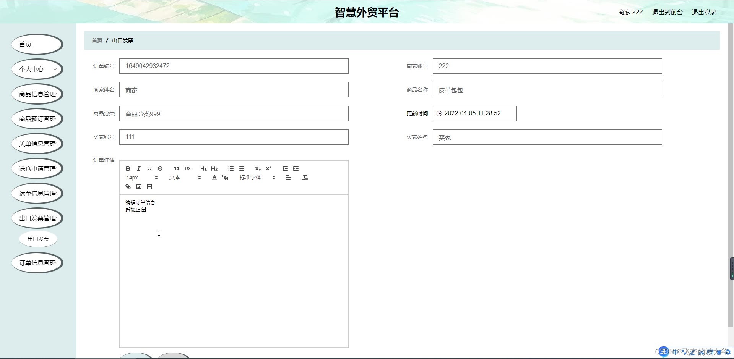Viewport: 734px width, 359px height.
Task: Start an ordered numbered list
Action: click(x=231, y=168)
